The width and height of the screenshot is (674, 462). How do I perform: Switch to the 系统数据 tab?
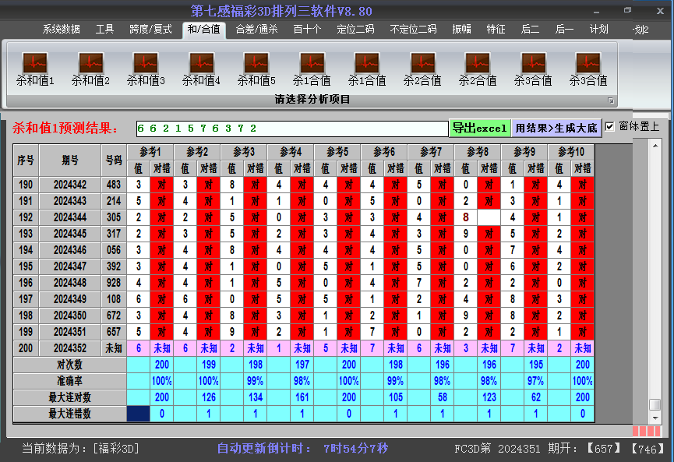click(x=61, y=30)
